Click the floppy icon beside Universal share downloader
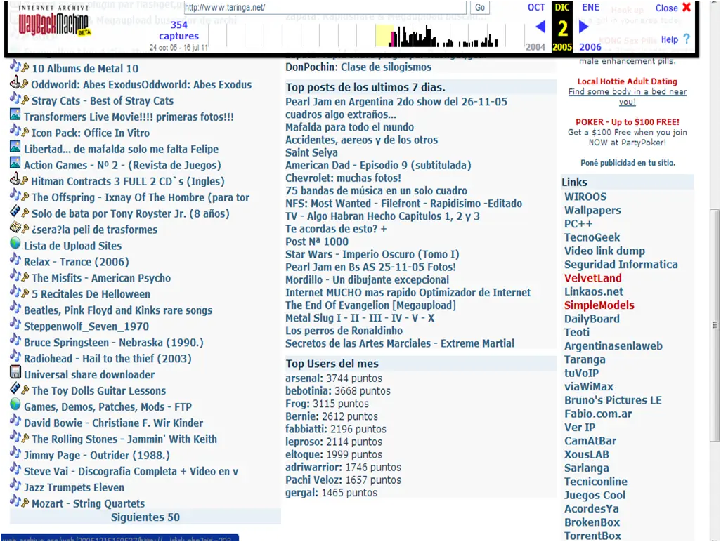This screenshot has width=721, height=542. tap(15, 372)
